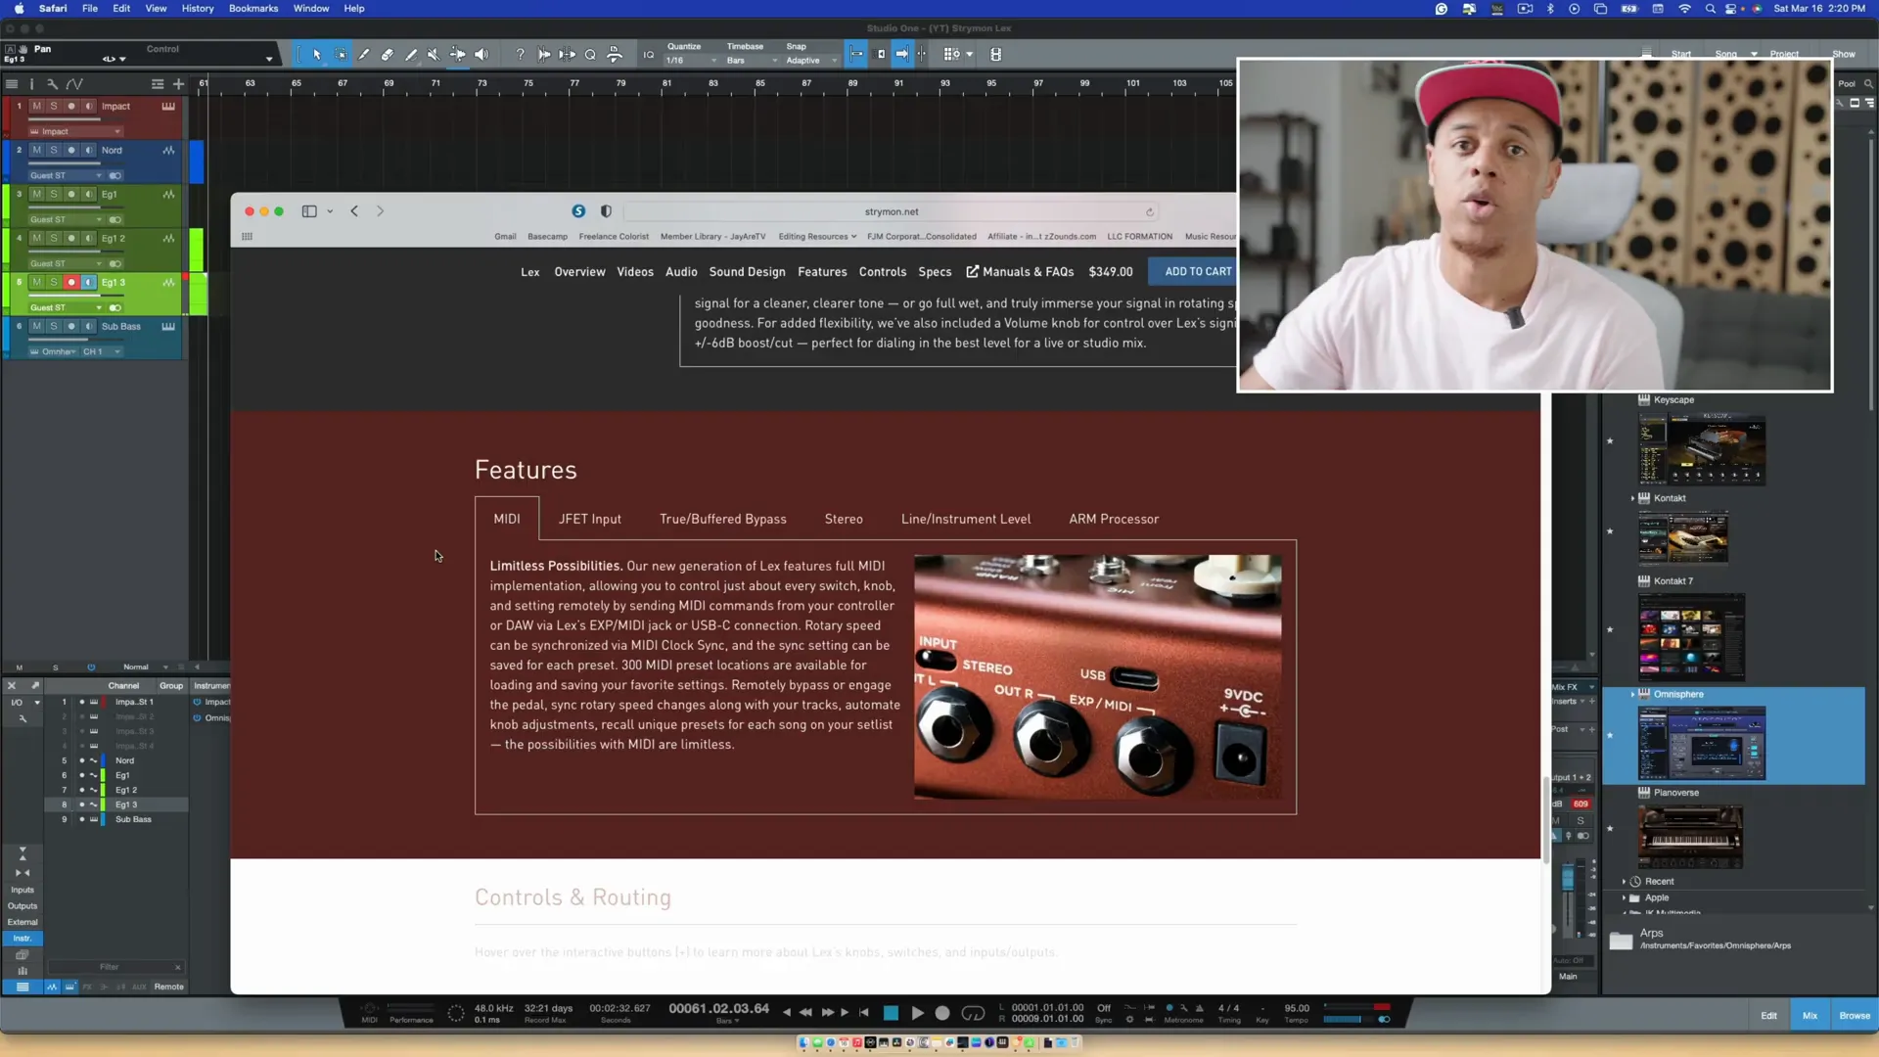Disable Omnisphere instrument power button

click(x=197, y=718)
